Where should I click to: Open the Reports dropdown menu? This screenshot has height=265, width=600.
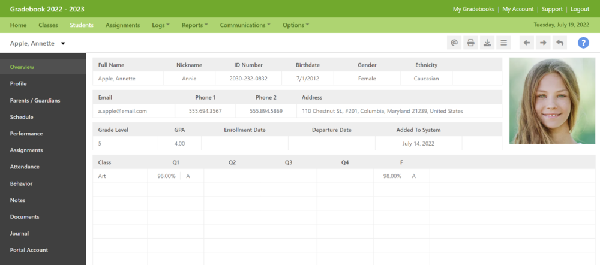195,25
